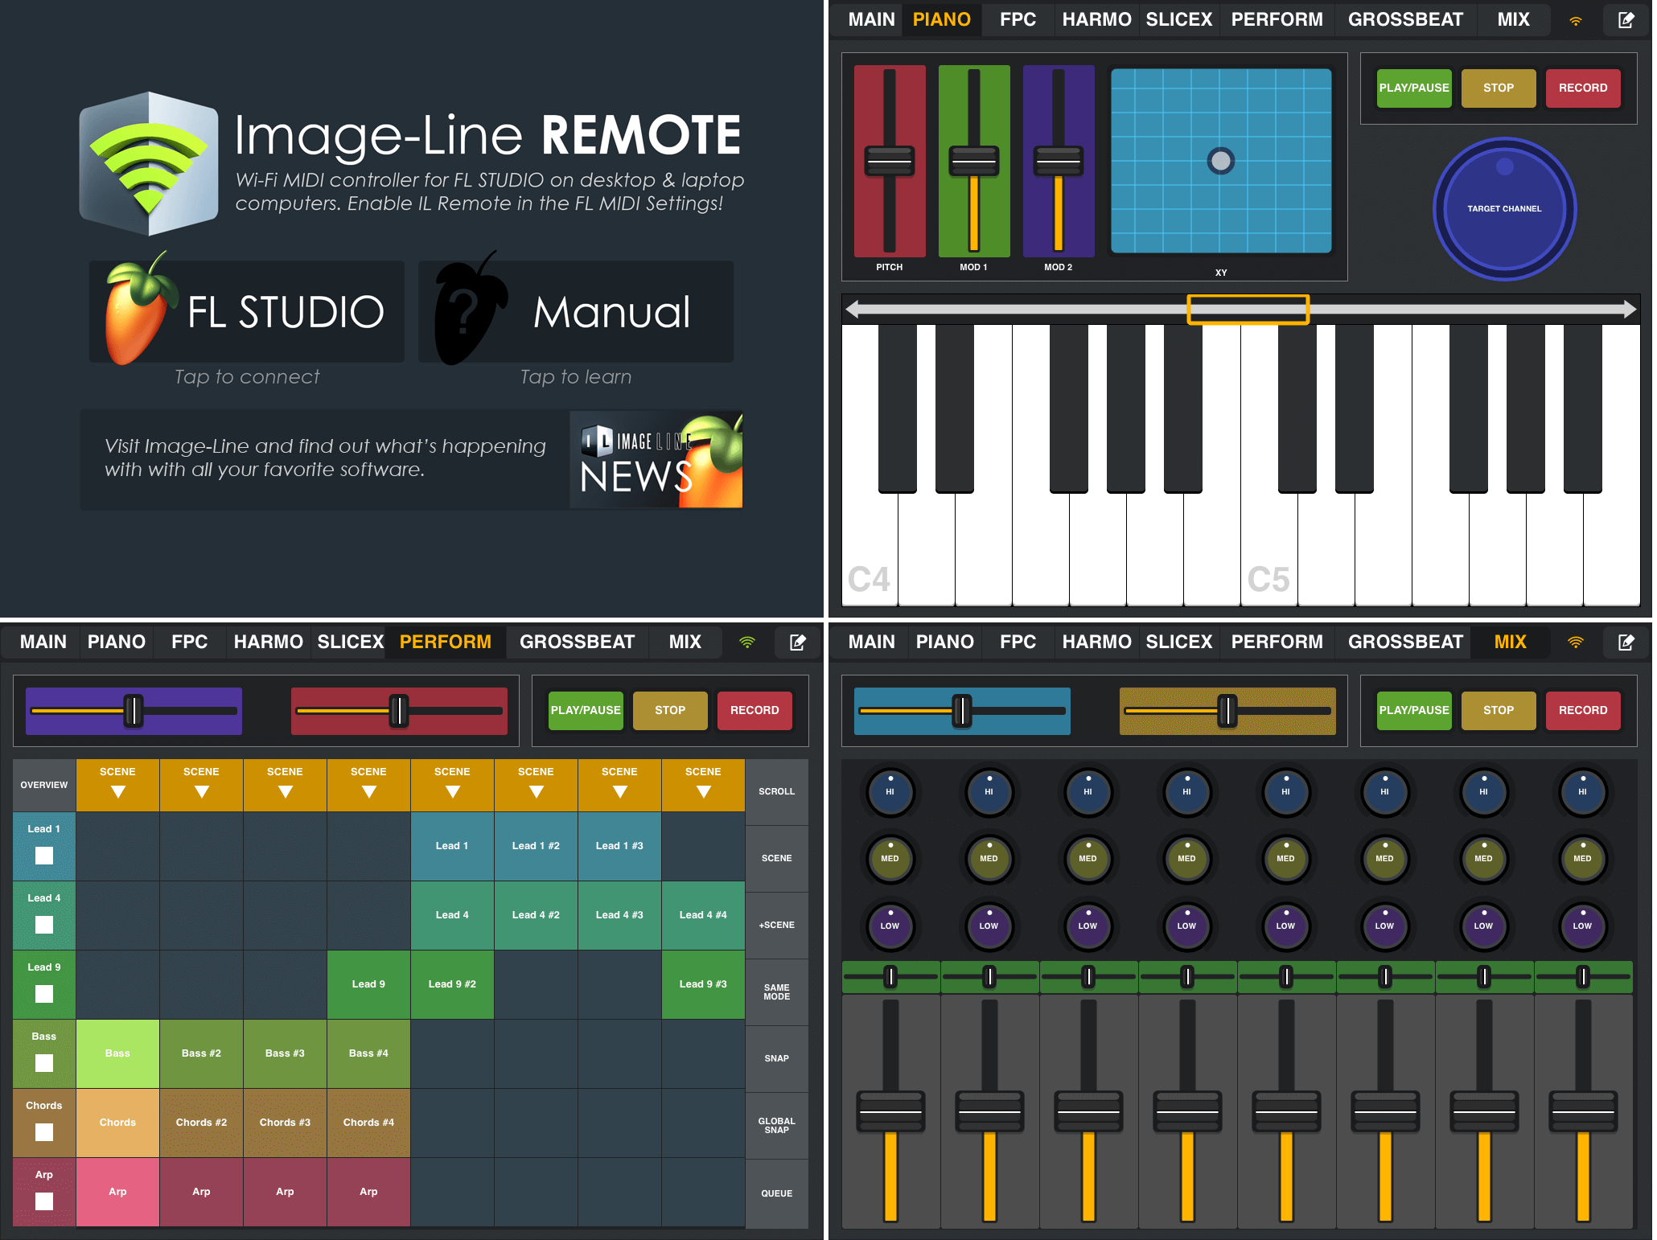
Task: Go to MAIN tab in Perform panel
Action: point(43,643)
